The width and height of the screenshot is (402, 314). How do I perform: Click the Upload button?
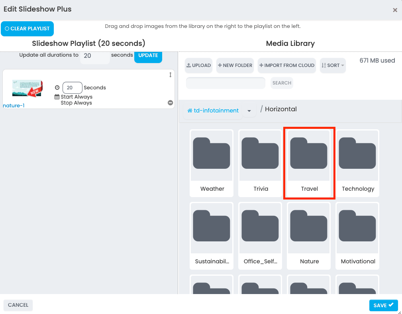[198, 65]
